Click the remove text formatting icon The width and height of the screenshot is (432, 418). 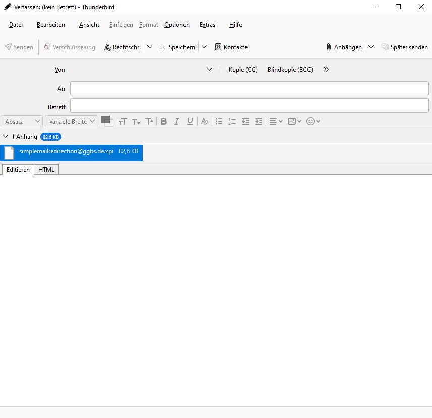(x=204, y=121)
